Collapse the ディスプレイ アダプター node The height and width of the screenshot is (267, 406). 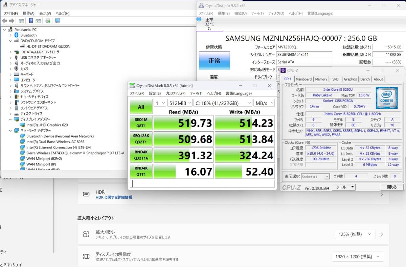[x=10, y=119]
